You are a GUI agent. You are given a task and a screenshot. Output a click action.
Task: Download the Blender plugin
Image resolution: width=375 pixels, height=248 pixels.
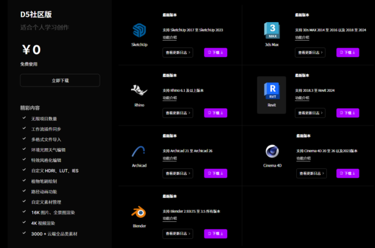tap(215, 233)
